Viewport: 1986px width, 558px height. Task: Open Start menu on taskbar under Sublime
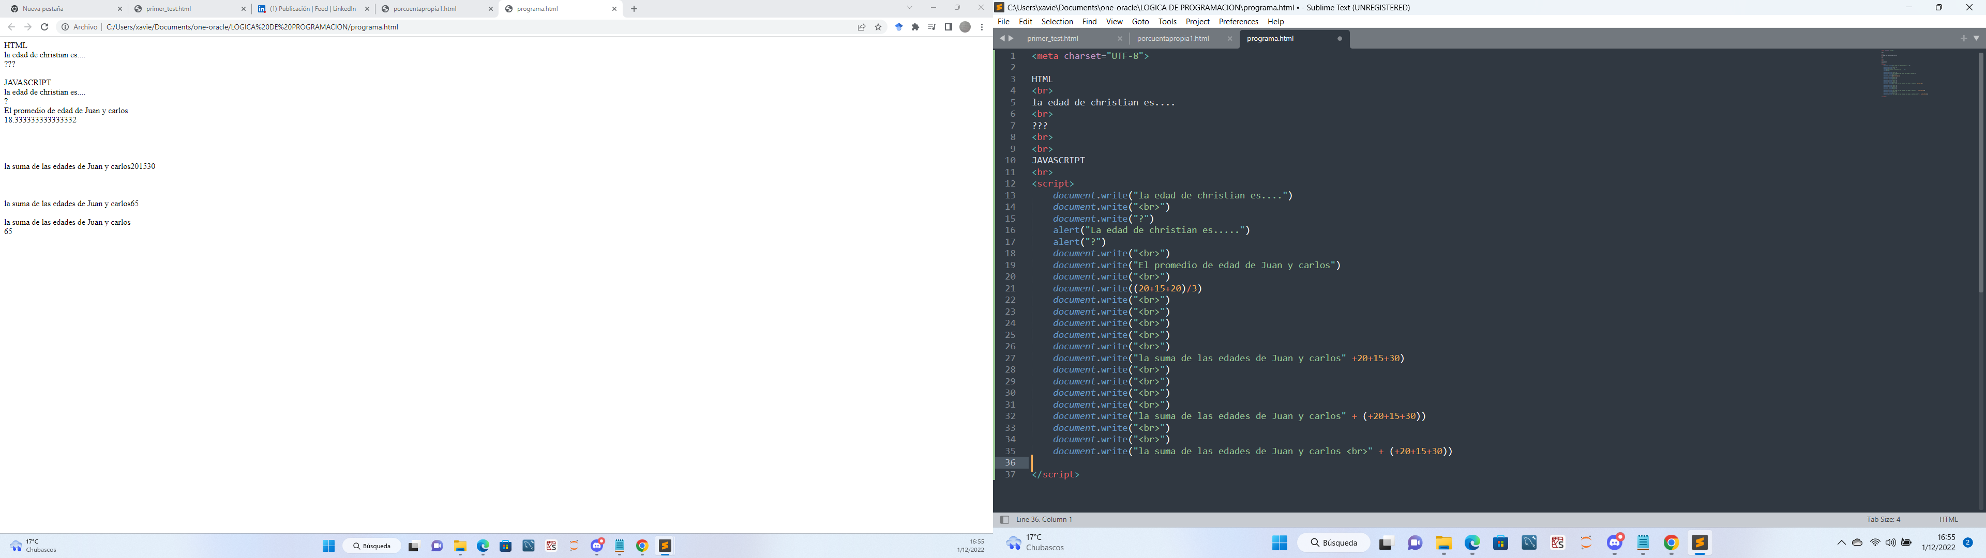(x=1280, y=544)
